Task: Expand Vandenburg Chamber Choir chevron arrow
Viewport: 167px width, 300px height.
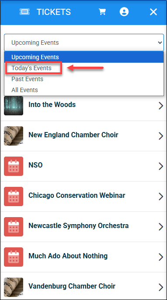Action: [x=161, y=287]
